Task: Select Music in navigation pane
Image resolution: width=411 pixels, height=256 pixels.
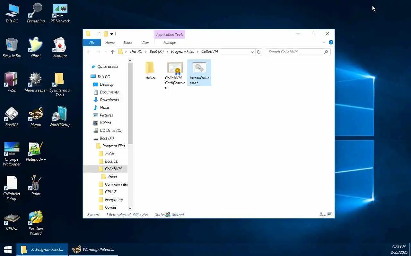Action: 105,108
